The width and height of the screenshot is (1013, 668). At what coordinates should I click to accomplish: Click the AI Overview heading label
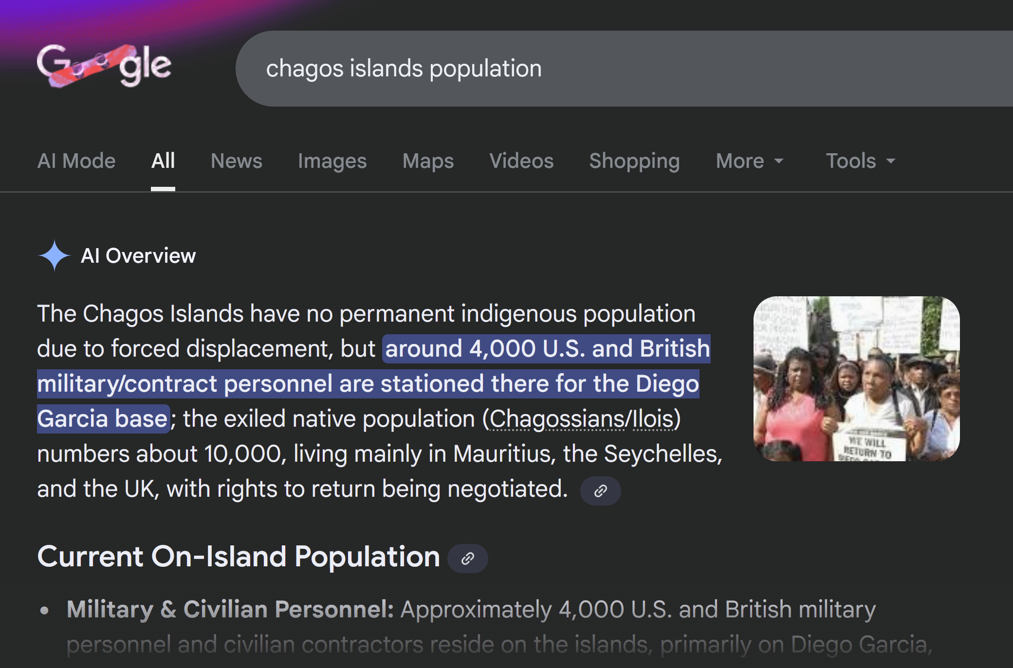[x=138, y=255]
